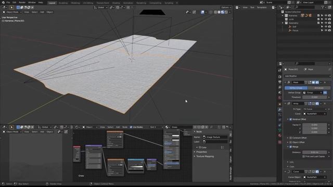This screenshot has height=187, width=333.
Task: Open the Edit menu
Action: point(14,3)
